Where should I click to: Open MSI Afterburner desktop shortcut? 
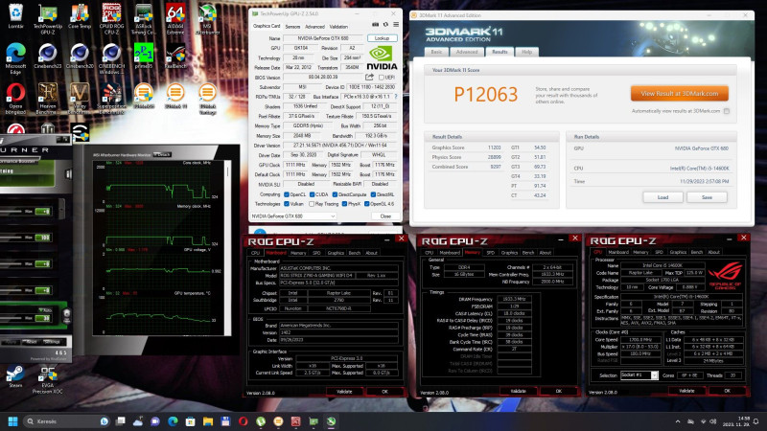click(207, 19)
